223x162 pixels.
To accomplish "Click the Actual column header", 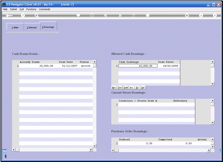I will [202, 139].
